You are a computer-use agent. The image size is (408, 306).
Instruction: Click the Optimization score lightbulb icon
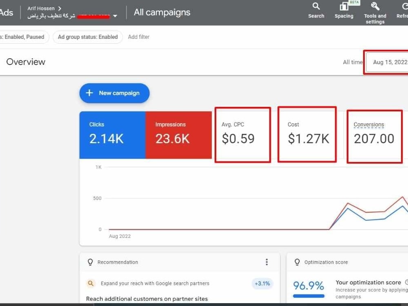coord(297,262)
